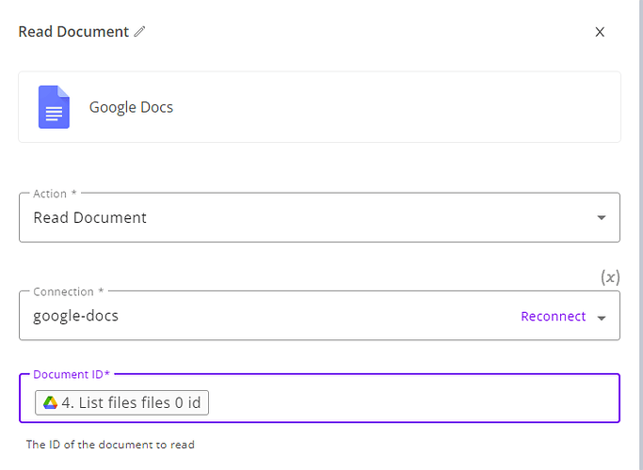The height and width of the screenshot is (470, 643).
Task: Click the 'The ID of the document to read' hint
Action: click(110, 445)
